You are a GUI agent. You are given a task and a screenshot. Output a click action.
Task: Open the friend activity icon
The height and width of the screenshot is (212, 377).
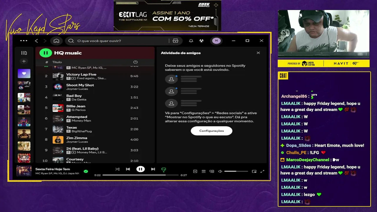click(201, 41)
